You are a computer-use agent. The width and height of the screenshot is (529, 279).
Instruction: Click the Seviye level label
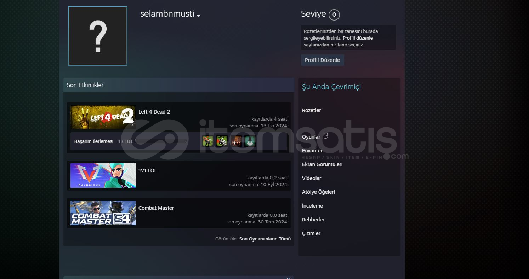313,14
